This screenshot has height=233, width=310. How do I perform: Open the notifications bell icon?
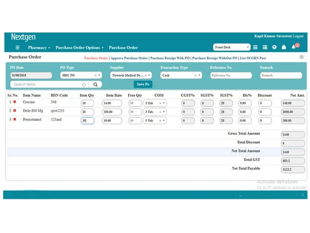[x=293, y=47]
